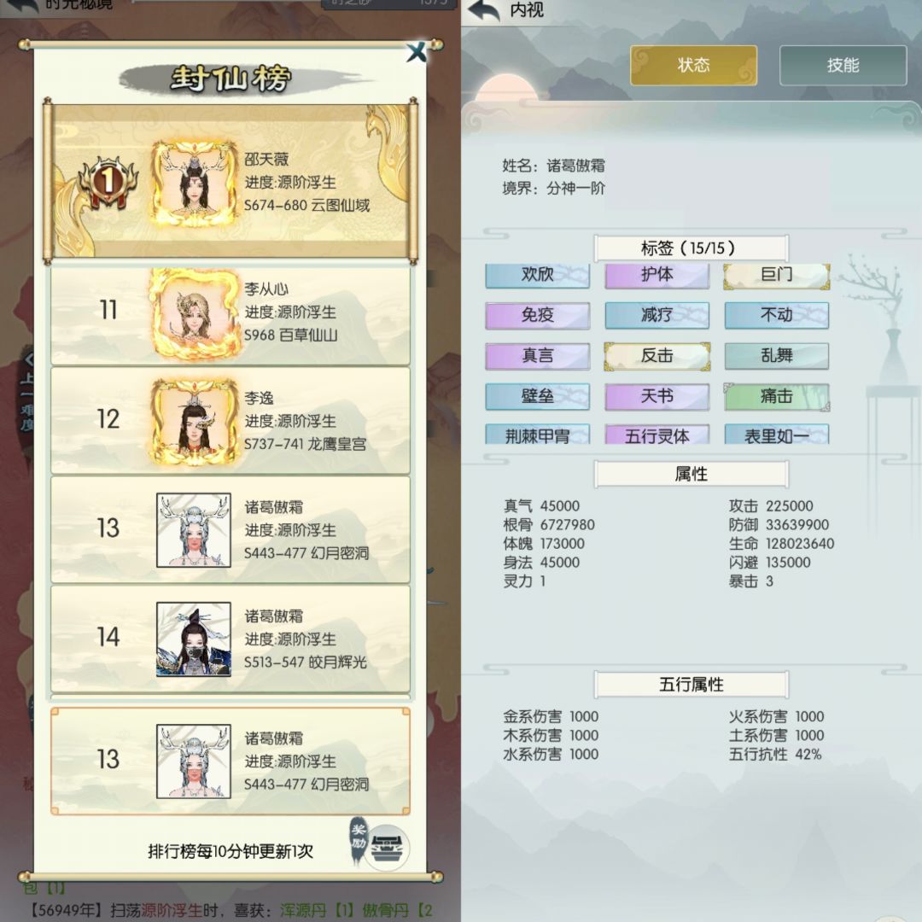Tap the back arrow beside 内视
This screenshot has height=922, width=922.
click(x=483, y=10)
